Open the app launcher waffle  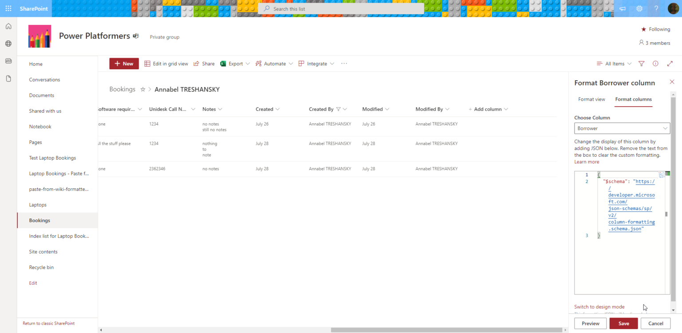click(8, 8)
